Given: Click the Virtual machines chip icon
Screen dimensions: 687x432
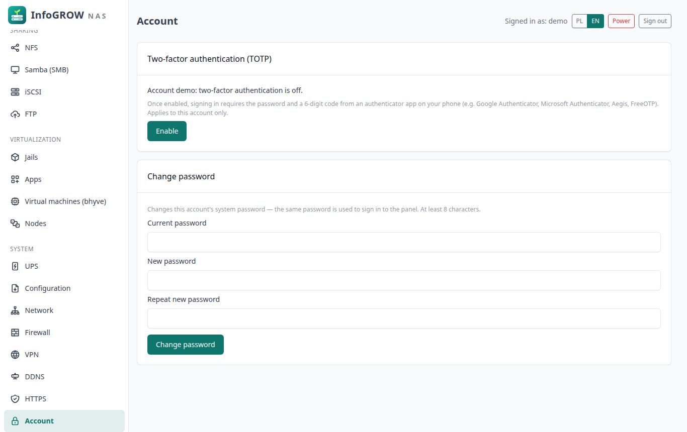Looking at the screenshot, I should [x=15, y=201].
